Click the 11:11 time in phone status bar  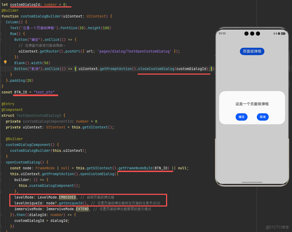222,33
